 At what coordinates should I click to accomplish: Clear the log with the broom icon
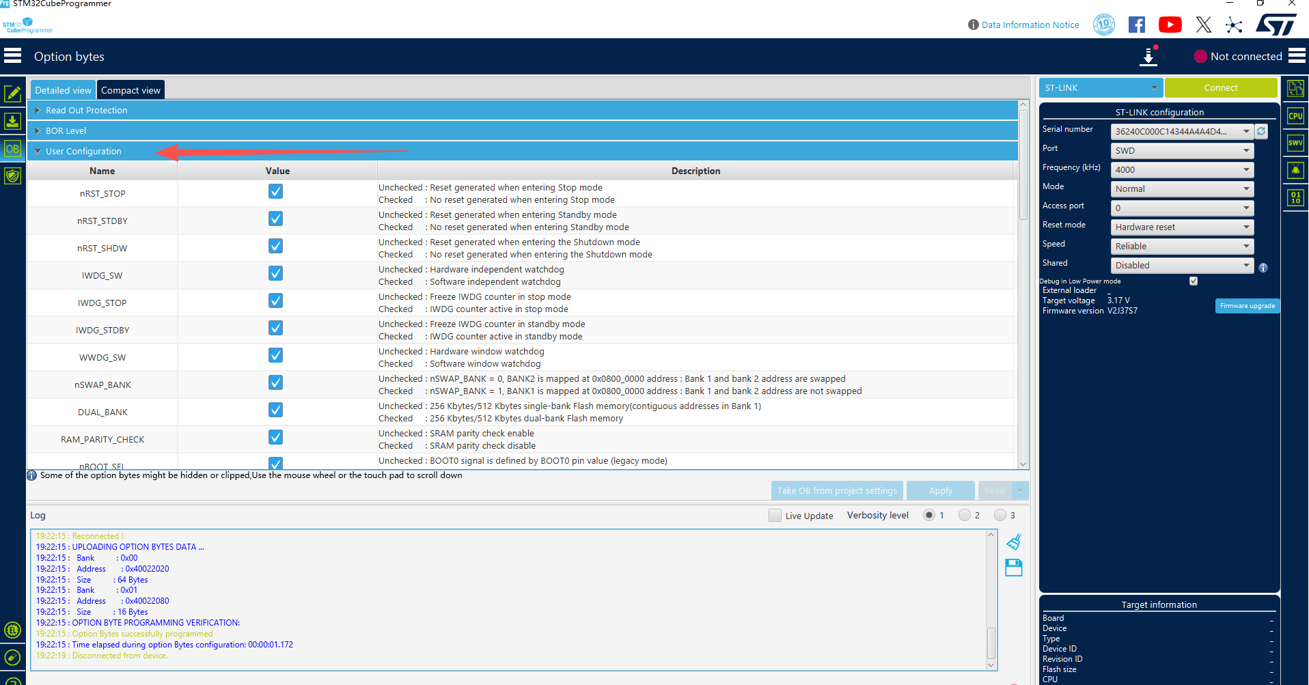point(1014,542)
